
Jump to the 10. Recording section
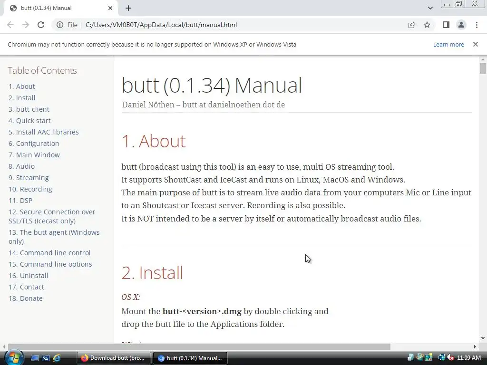point(30,189)
